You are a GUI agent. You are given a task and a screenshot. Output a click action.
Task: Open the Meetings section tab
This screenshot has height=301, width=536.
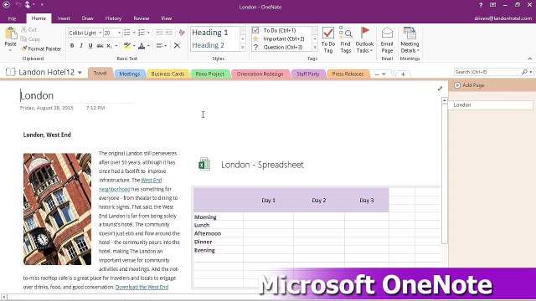click(130, 74)
